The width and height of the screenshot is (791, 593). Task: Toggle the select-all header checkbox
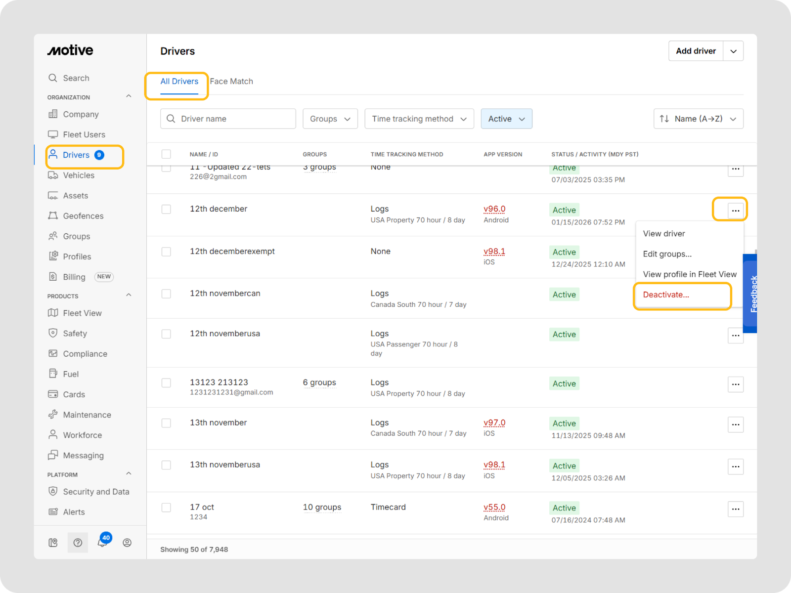pos(166,154)
